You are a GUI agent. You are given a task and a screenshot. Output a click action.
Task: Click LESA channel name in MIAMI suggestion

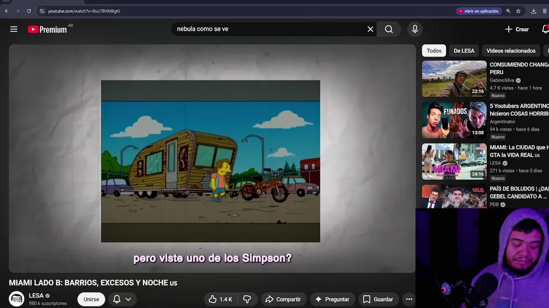495,163
